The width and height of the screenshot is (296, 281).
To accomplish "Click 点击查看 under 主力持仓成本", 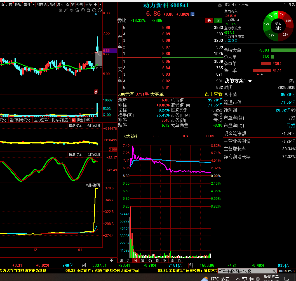I will (x=231, y=40).
